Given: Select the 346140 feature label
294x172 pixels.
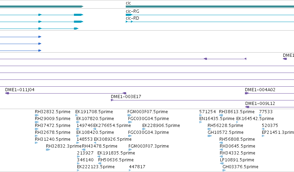Looking at the screenshot, I should (x=85, y=160).
